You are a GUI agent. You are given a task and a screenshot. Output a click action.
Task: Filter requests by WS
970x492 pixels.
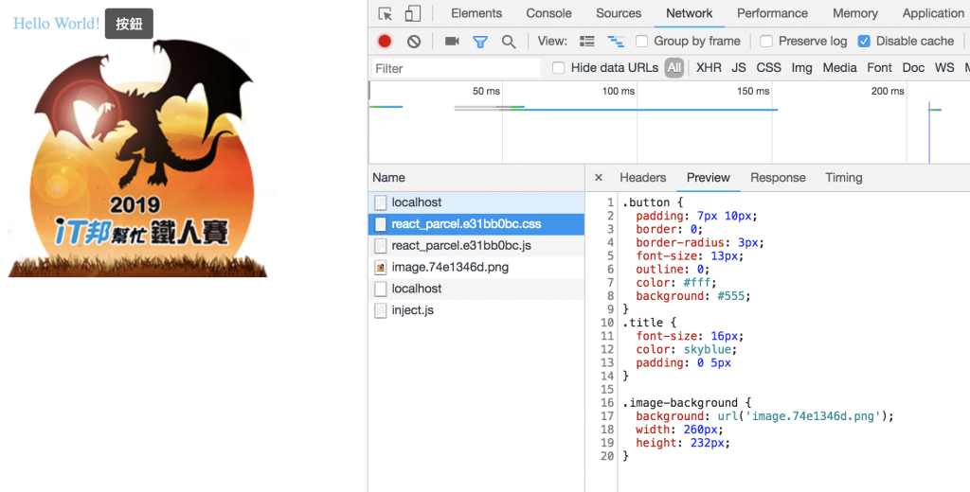[x=944, y=68]
